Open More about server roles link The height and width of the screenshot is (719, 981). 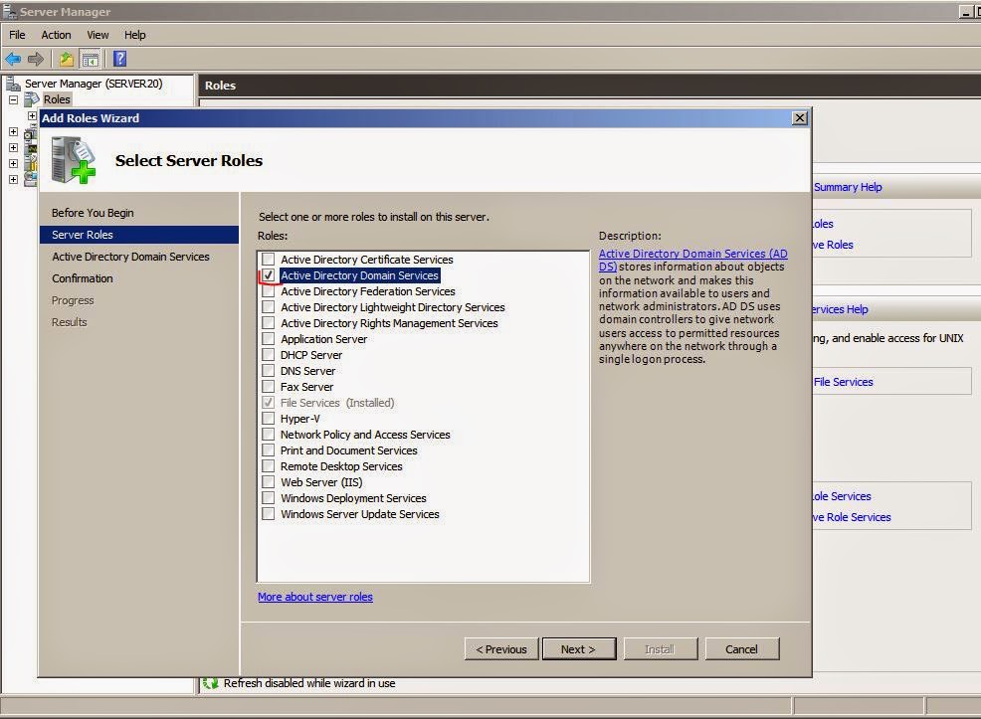click(x=315, y=597)
